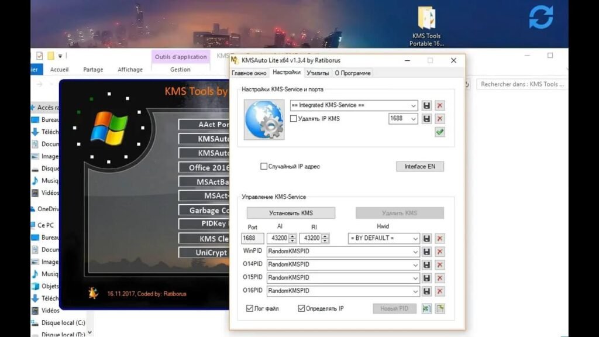The width and height of the screenshot is (599, 337).
Task: Click the last green icon in bottom row
Action: pyautogui.click(x=440, y=308)
